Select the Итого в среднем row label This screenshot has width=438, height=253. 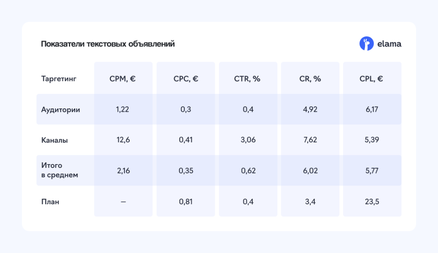(x=60, y=171)
